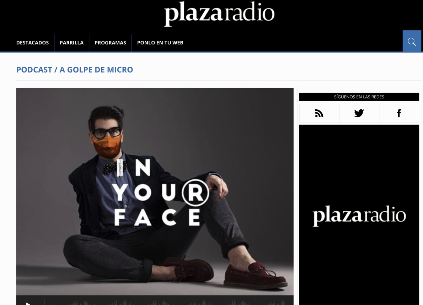The height and width of the screenshot is (305, 423).
Task: Select Programas in navigation bar
Action: click(x=110, y=43)
